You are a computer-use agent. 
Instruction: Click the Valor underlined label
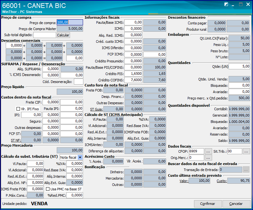(184, 181)
